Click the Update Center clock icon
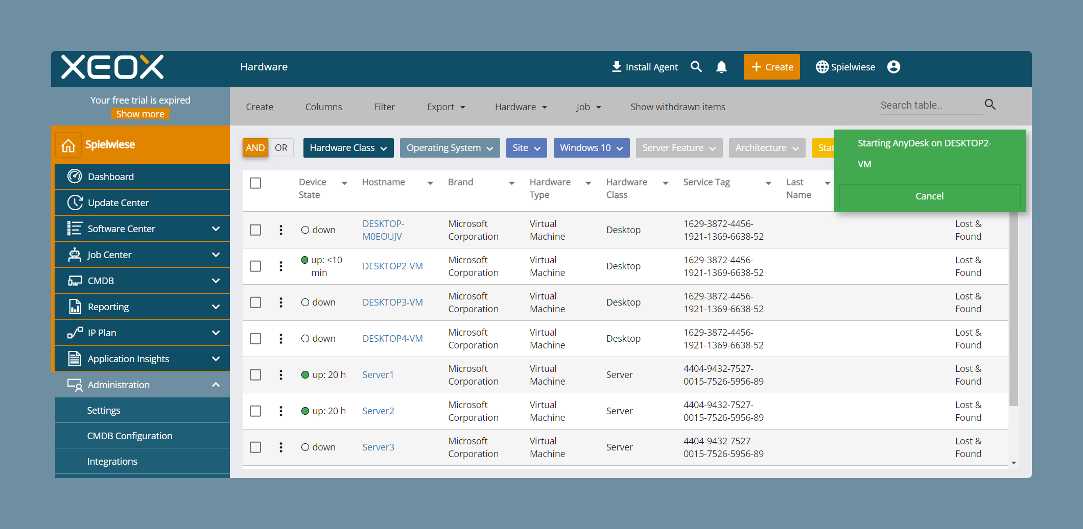This screenshot has width=1083, height=529. [x=75, y=203]
